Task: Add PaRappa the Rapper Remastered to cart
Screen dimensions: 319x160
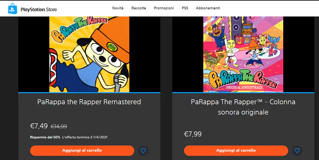Action: click(x=82, y=150)
